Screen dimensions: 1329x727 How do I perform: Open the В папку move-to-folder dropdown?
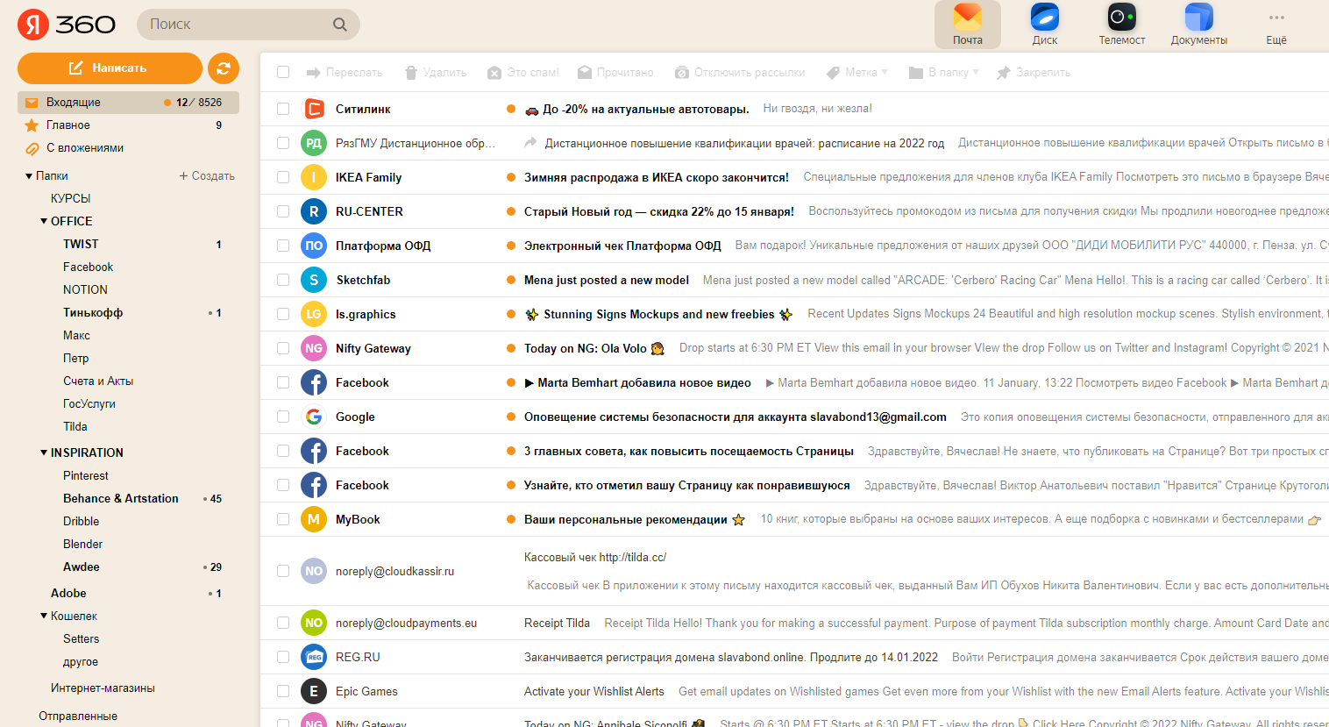[944, 73]
